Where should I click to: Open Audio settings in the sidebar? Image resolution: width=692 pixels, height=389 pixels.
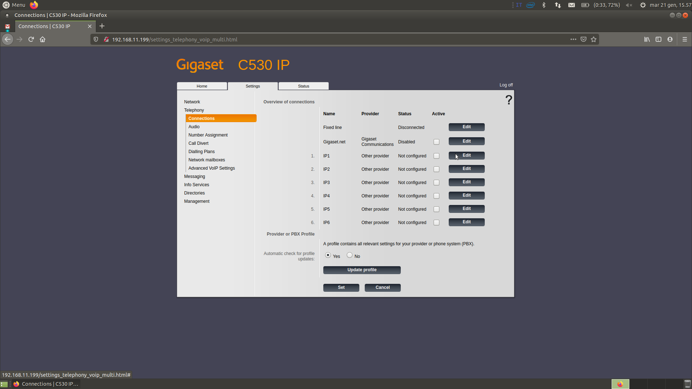click(x=194, y=127)
